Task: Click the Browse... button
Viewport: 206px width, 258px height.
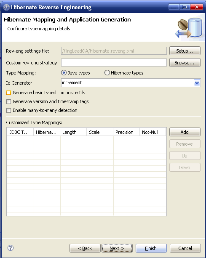Action: [185, 63]
